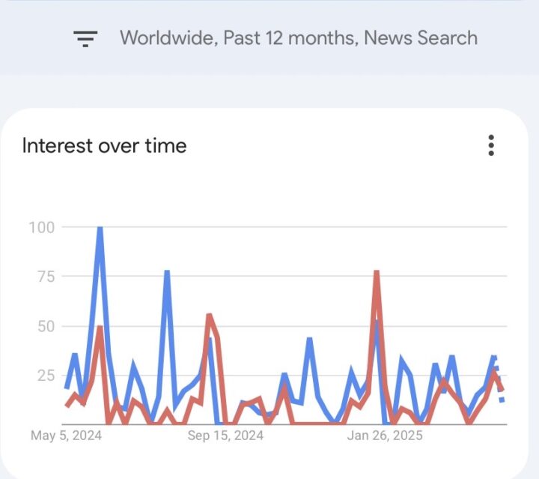This screenshot has width=539, height=479.
Task: Select the red line's tallest peak near 75
Action: (x=377, y=273)
